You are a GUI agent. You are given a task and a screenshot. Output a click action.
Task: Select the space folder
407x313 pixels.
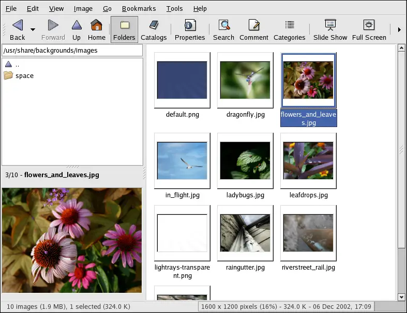click(x=24, y=76)
